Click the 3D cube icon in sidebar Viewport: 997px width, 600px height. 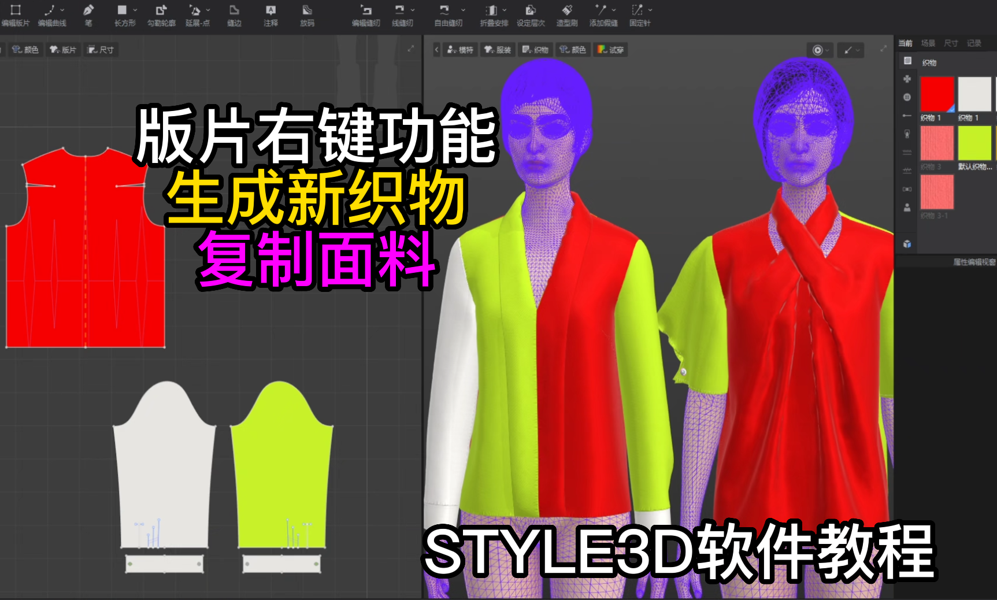point(907,244)
